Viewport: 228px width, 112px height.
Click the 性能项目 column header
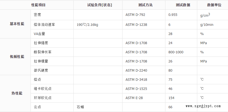[x=38, y=5]
